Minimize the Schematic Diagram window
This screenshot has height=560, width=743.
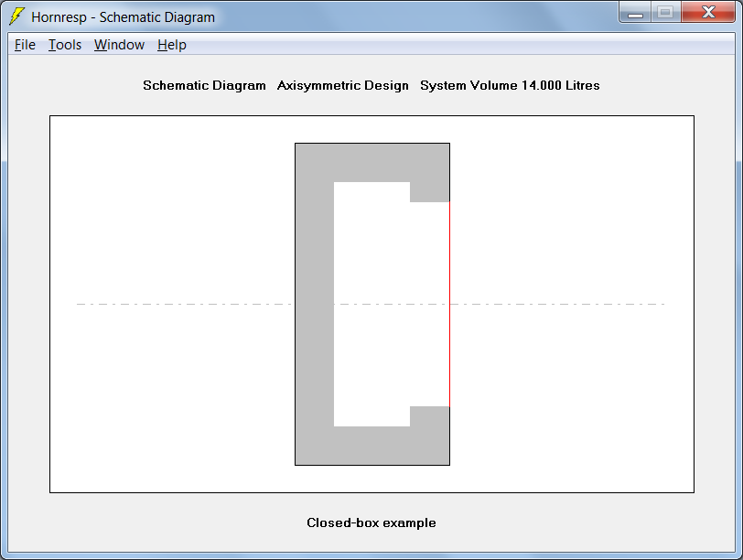click(635, 12)
